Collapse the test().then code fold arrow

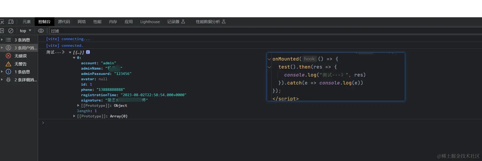coord(269,67)
